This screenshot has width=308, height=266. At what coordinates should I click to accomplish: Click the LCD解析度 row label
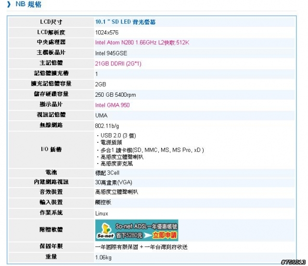[x=51, y=32]
